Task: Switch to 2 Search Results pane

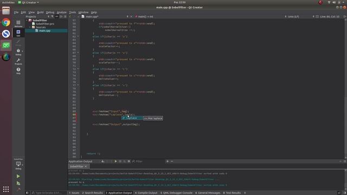Action: pyautogui.click(x=93, y=193)
